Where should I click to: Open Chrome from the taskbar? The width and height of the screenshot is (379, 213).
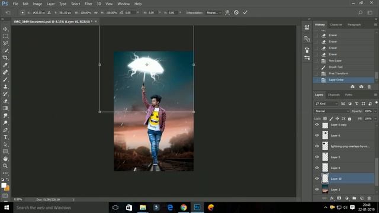pyautogui.click(x=184, y=208)
